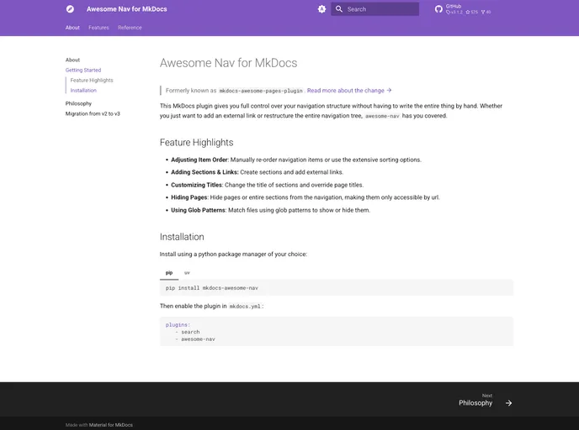
Task: Jump to Installation in sidebar
Action: (83, 90)
